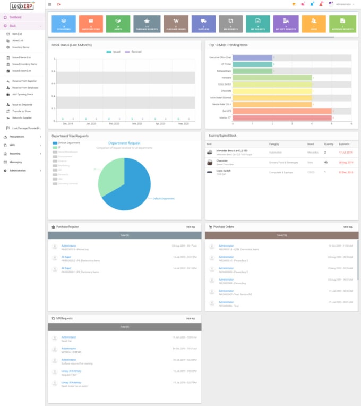Click the Purchase Orders list vertical scrollbar
Screen dimensions: 361x406
[358, 260]
